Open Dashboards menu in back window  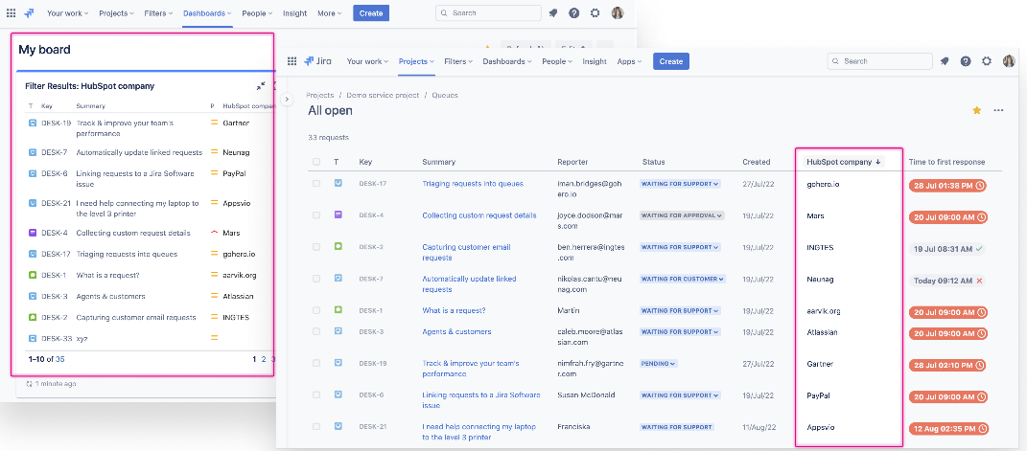pyautogui.click(x=208, y=13)
